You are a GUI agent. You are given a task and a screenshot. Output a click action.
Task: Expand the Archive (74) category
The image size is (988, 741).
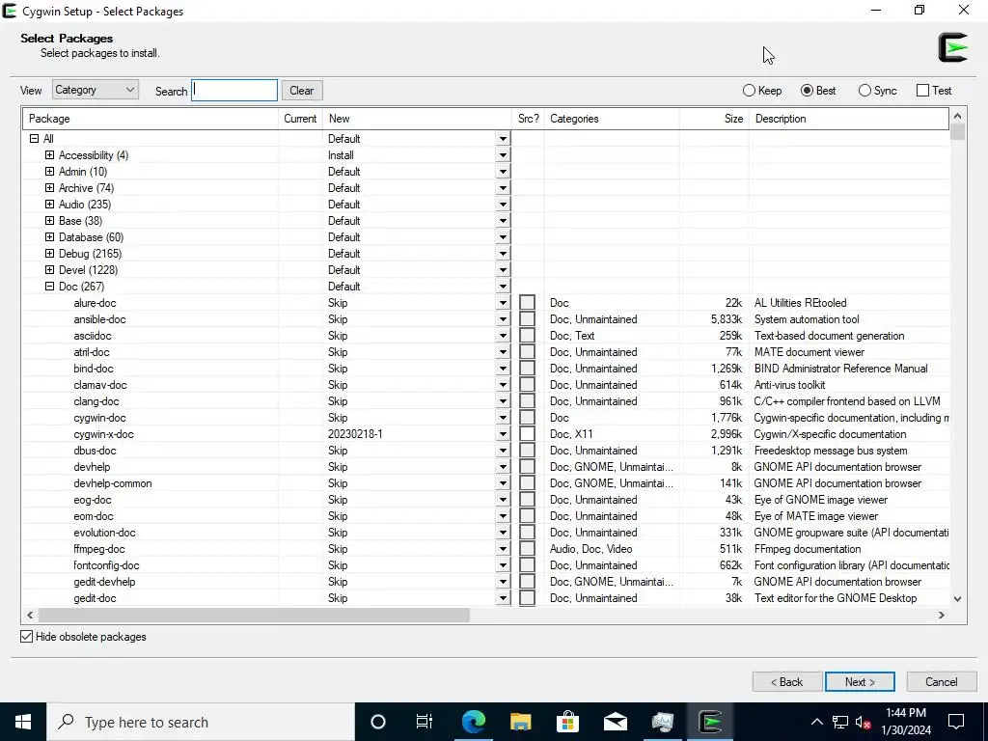click(x=50, y=188)
